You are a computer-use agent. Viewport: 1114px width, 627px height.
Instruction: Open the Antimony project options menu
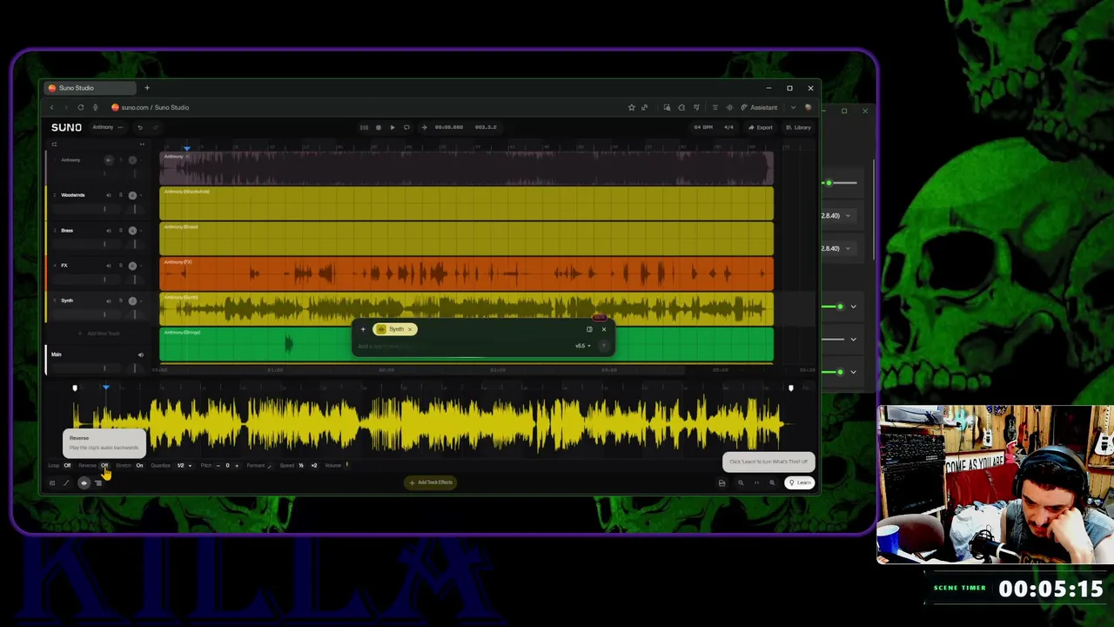[x=120, y=127]
